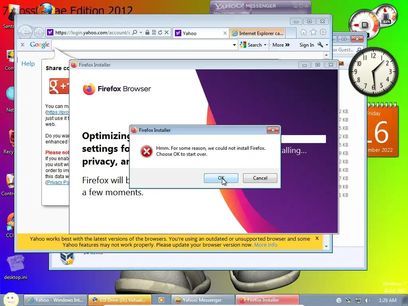Click the Google Toolbar search field
Image resolution: width=408 pixels, height=306 pixels.
pyautogui.click(x=142, y=45)
